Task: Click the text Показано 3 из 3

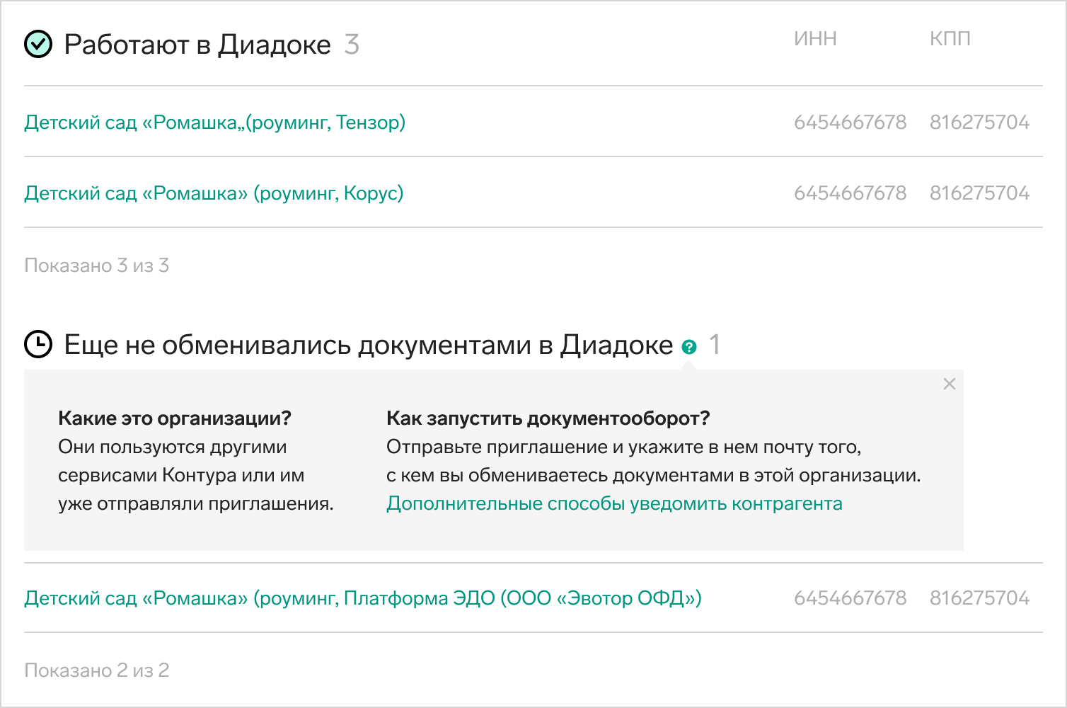Action: [x=97, y=265]
